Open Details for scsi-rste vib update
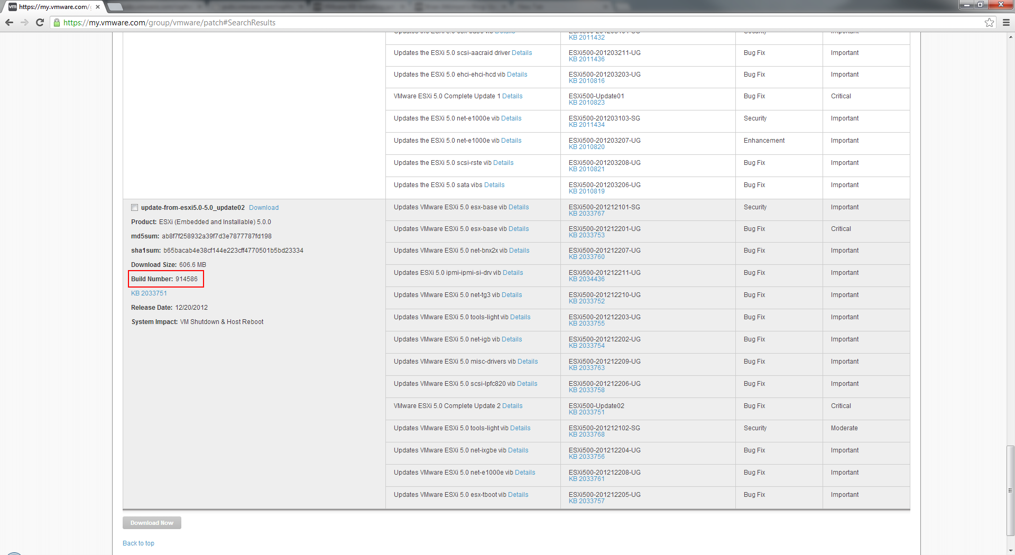 click(x=503, y=163)
